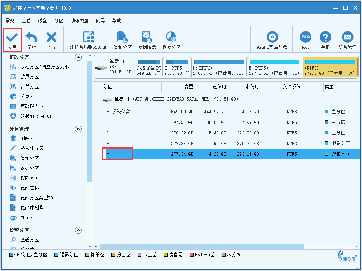The height and width of the screenshot is (271, 362).
Task: Click the partition list scroll left arrow
Action: pos(96,247)
